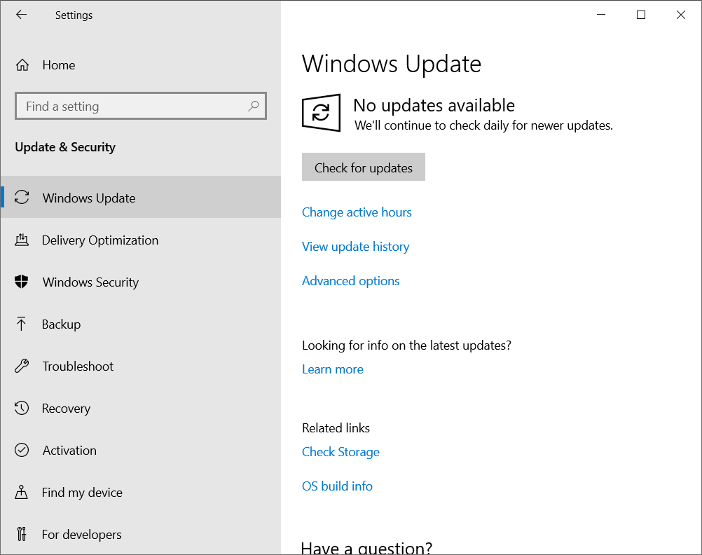Viewport: 702px width, 555px height.
Task: Open Delivery Optimization settings
Action: pyautogui.click(x=141, y=240)
